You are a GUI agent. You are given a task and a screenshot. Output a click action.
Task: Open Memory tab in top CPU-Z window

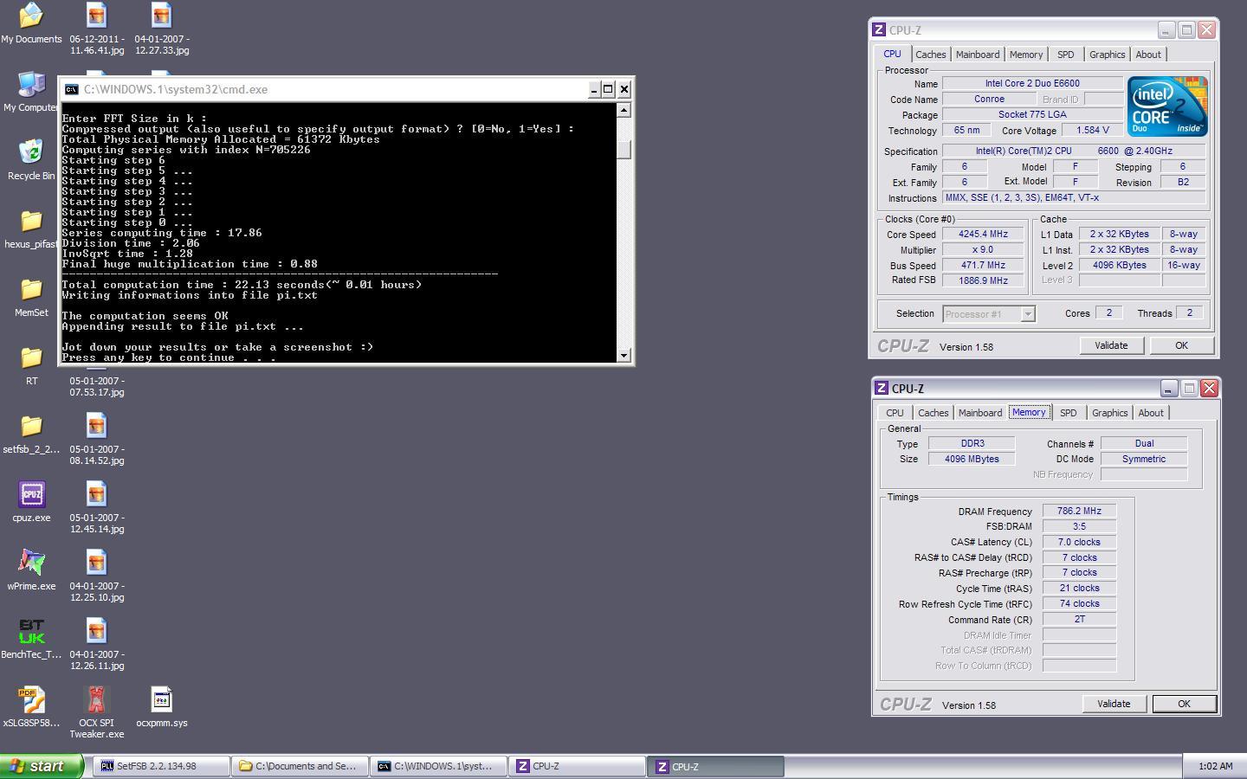coord(1026,55)
